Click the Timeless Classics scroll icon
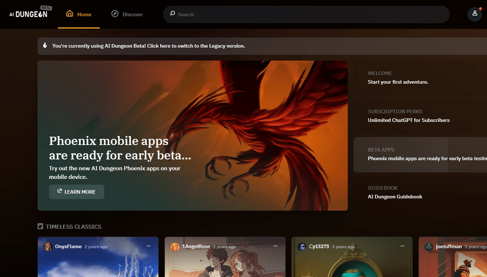Viewport: 487px width, 277px height. coord(40,227)
